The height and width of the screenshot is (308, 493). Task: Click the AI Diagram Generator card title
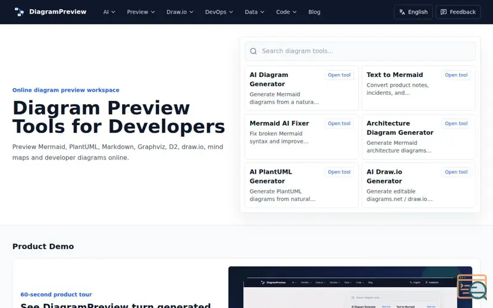(x=269, y=79)
